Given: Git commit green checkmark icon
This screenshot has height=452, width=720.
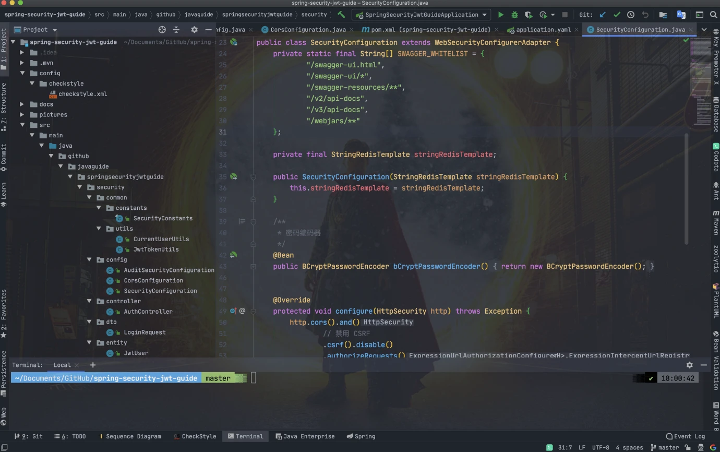Looking at the screenshot, I should tap(617, 15).
